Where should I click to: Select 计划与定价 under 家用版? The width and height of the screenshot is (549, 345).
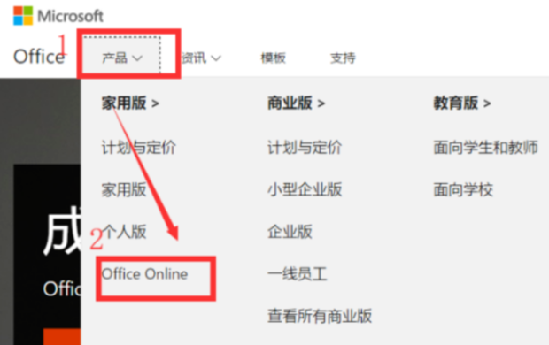[x=139, y=147]
